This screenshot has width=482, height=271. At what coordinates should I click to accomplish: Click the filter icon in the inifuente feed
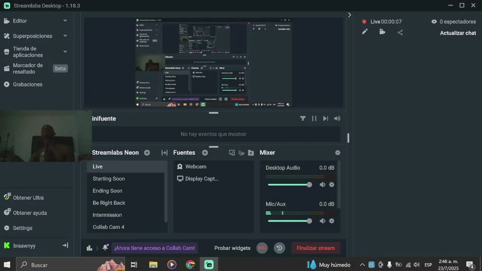coord(303,119)
